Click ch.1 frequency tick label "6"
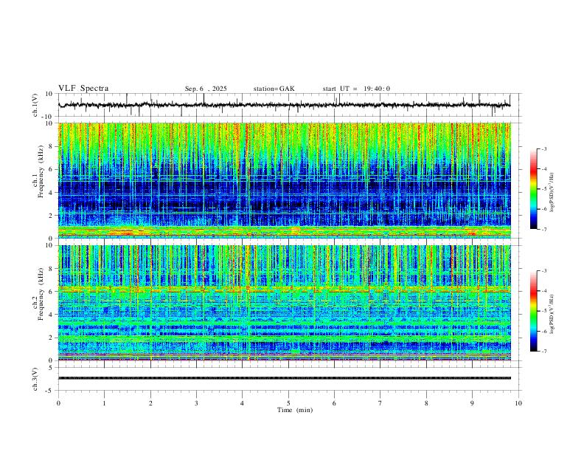Image resolution: width=584 pixels, height=452 pixels. tap(51, 170)
